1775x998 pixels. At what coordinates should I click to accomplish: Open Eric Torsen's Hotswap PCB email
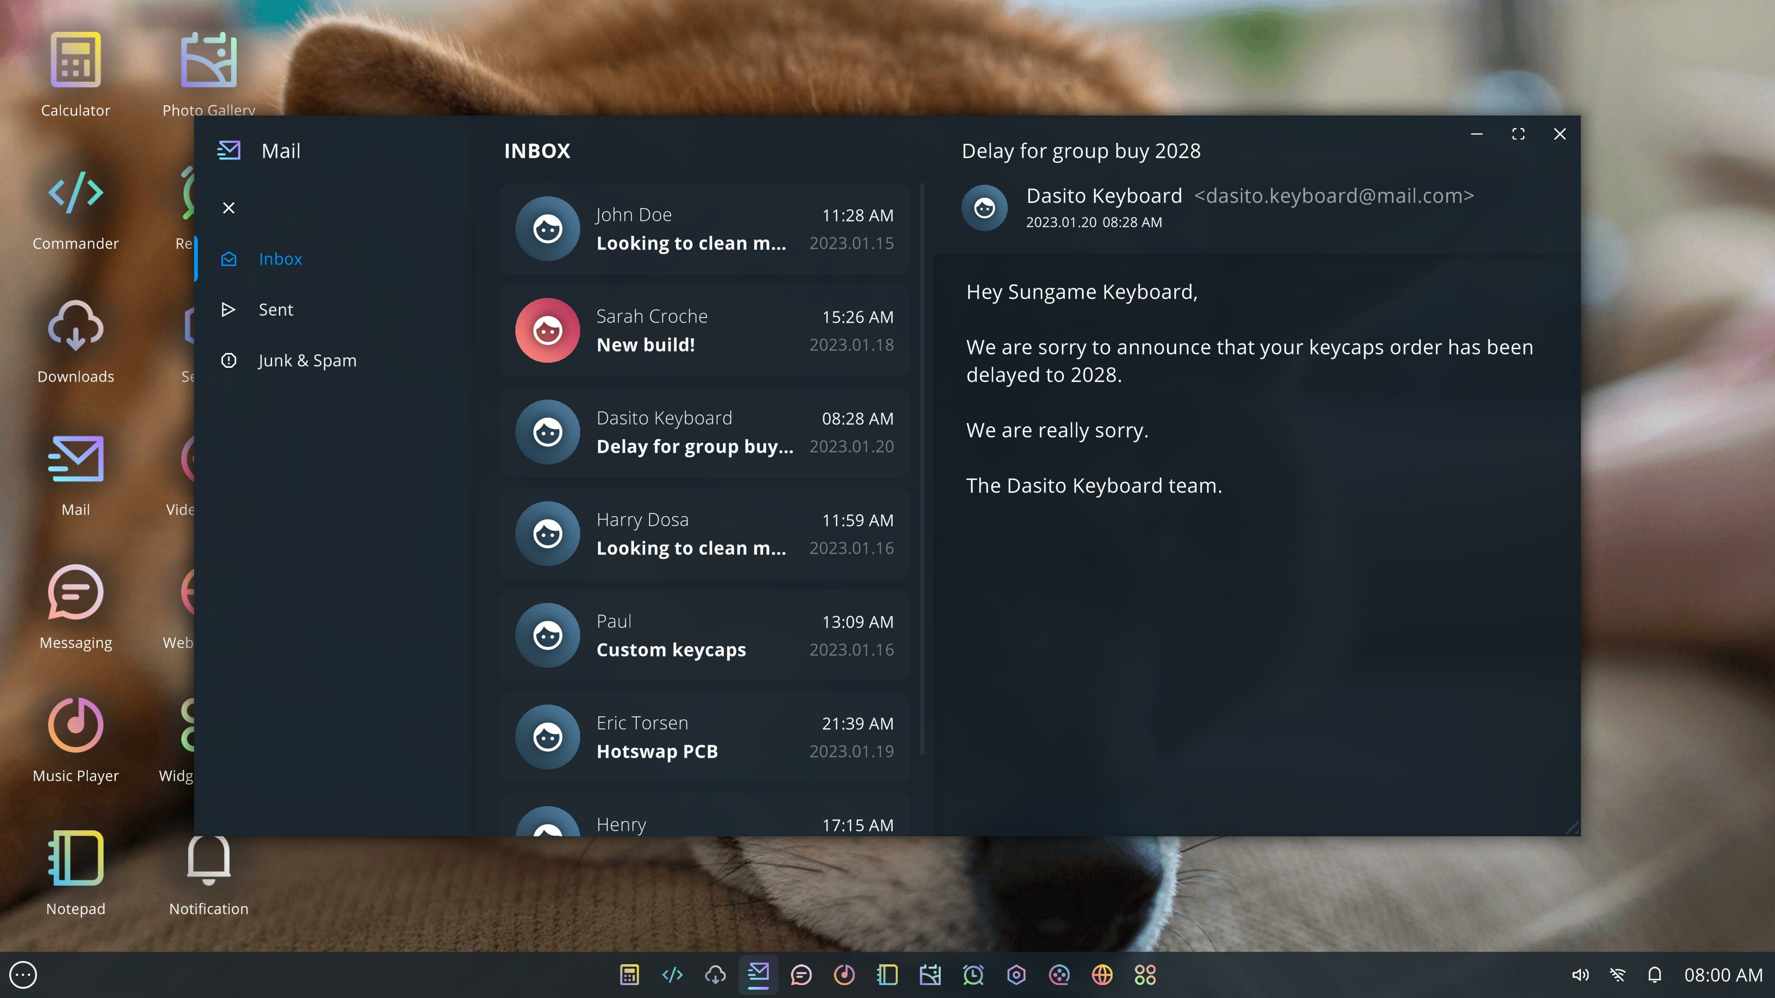click(705, 736)
